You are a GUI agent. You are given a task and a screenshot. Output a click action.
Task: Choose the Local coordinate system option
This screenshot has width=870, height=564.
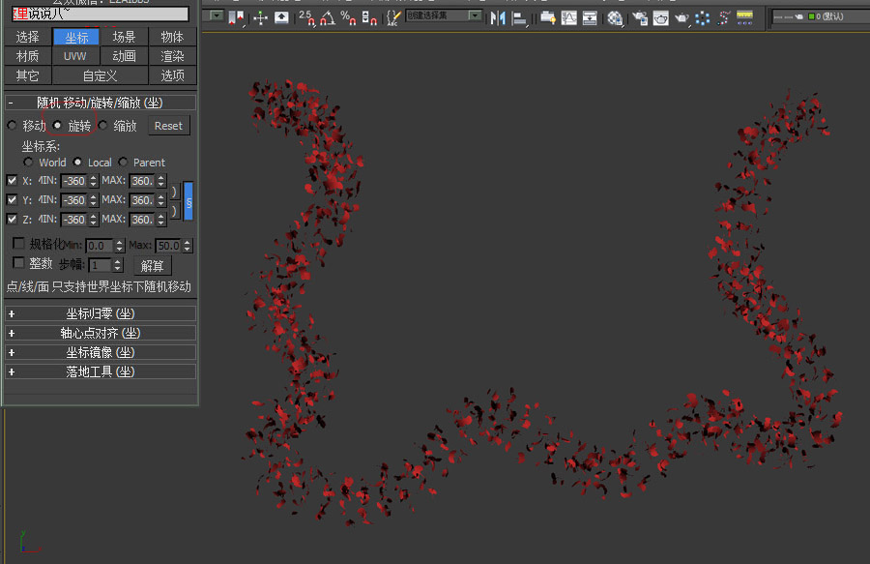click(x=77, y=163)
